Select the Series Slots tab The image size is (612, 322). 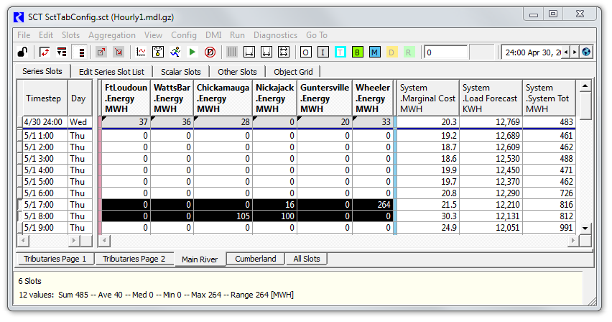[x=42, y=71]
